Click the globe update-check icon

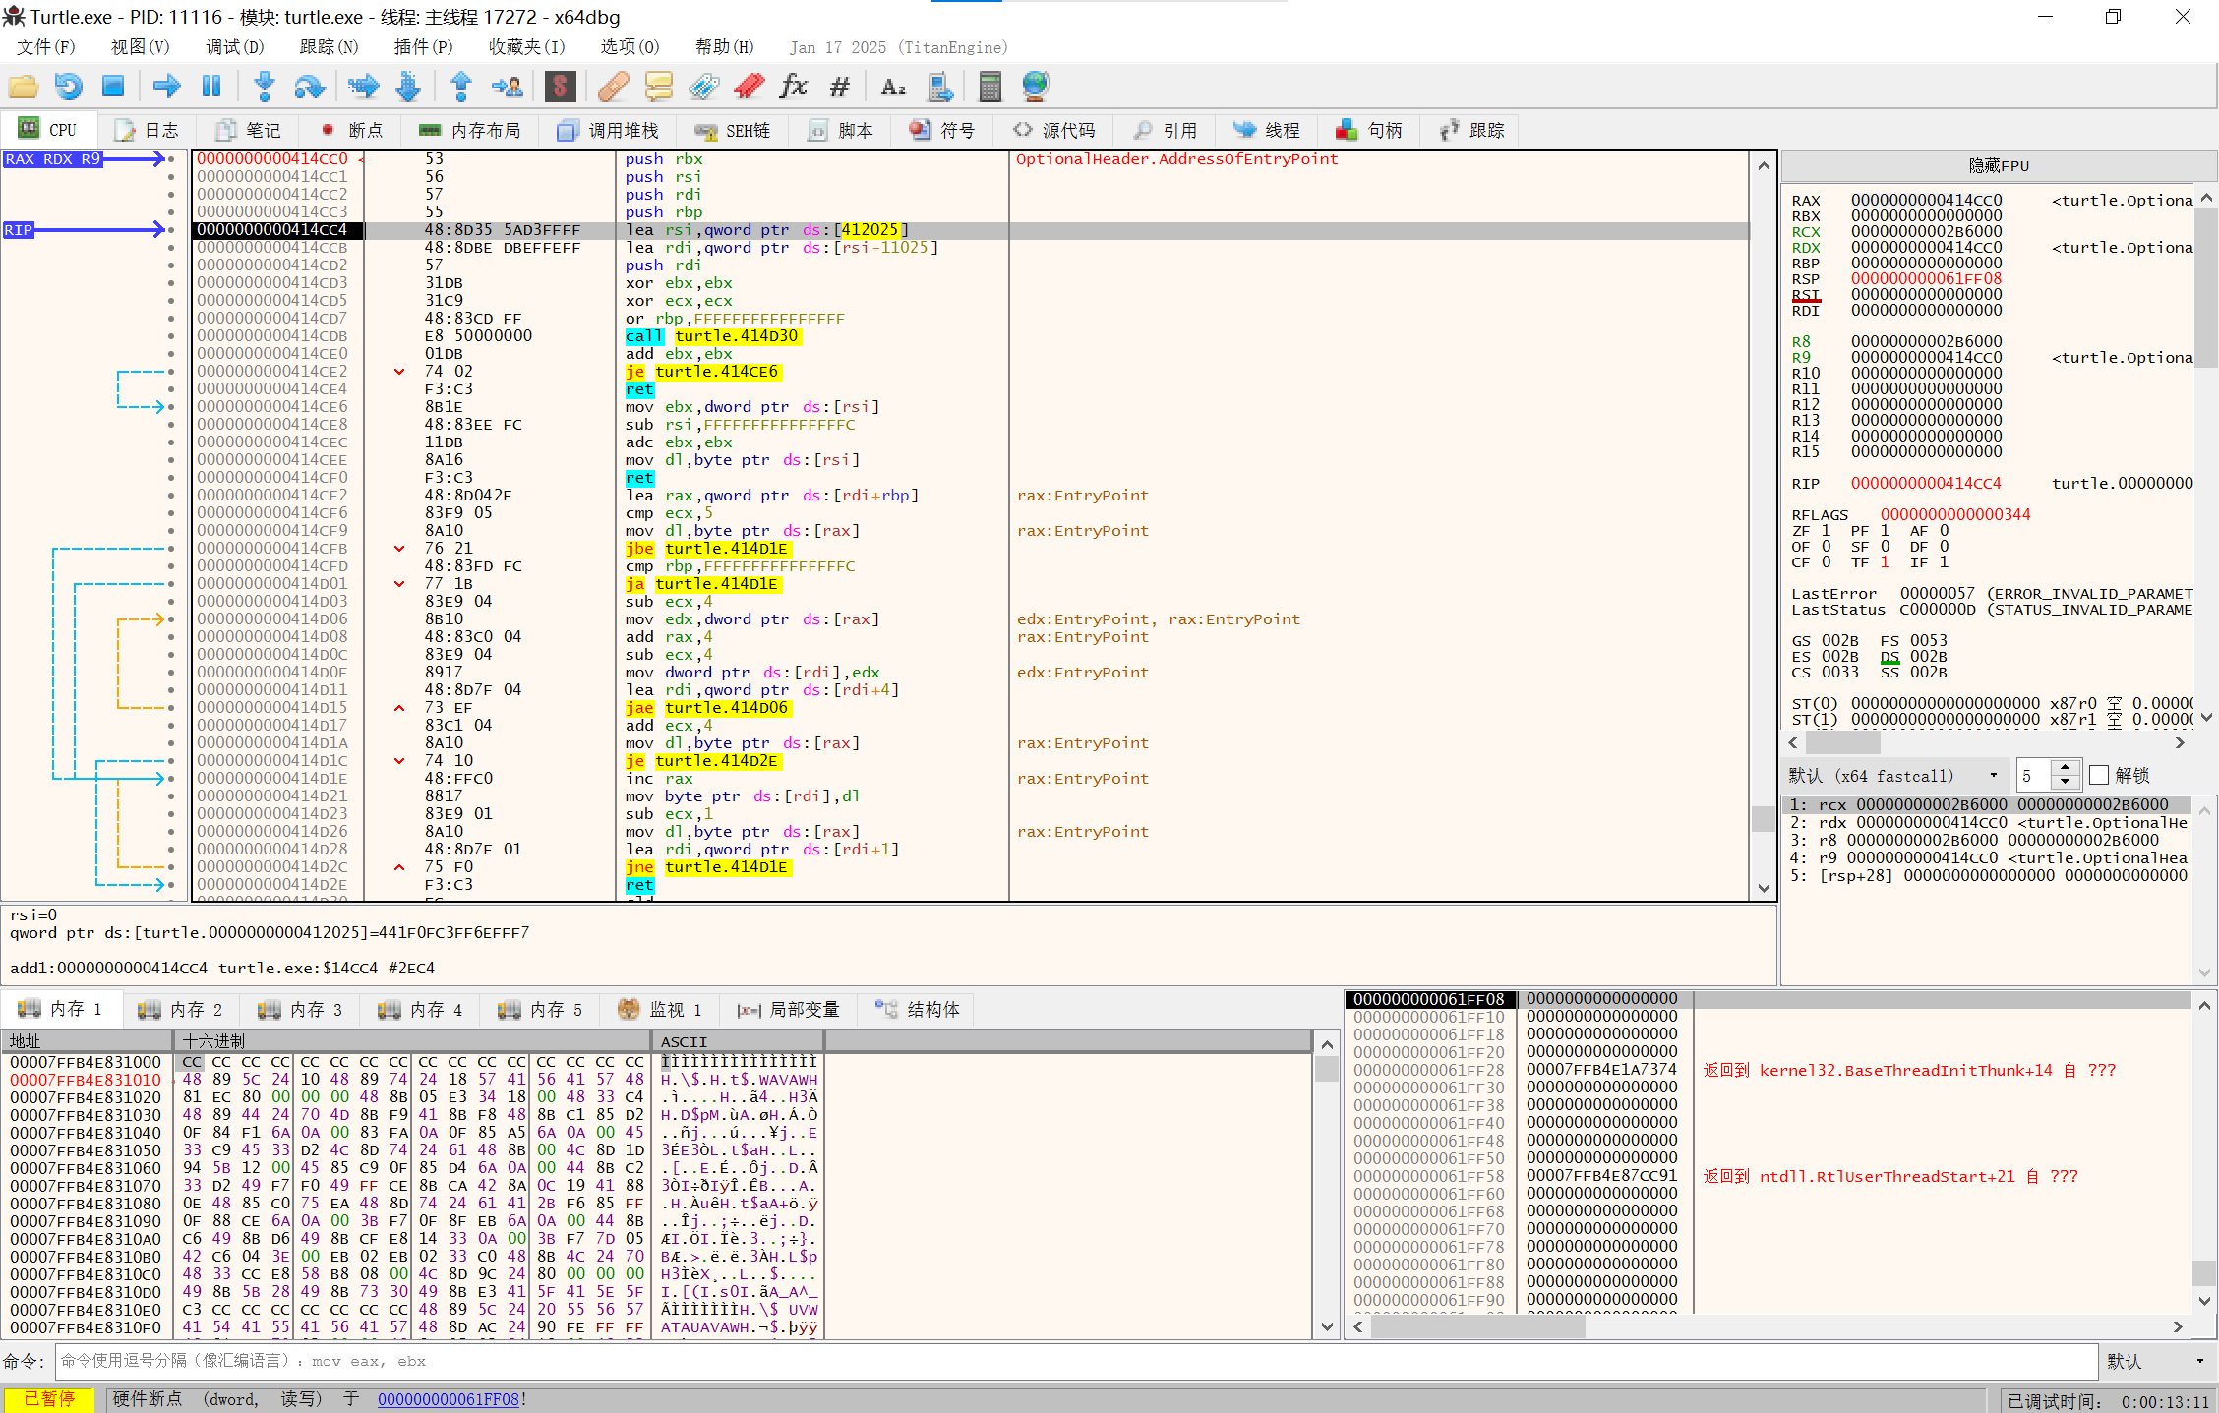1036,87
